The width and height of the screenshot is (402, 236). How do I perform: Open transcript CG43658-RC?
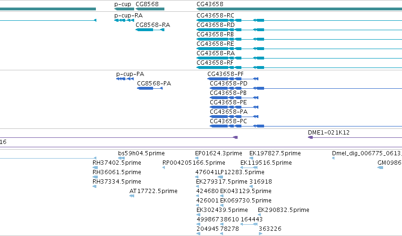(x=215, y=16)
